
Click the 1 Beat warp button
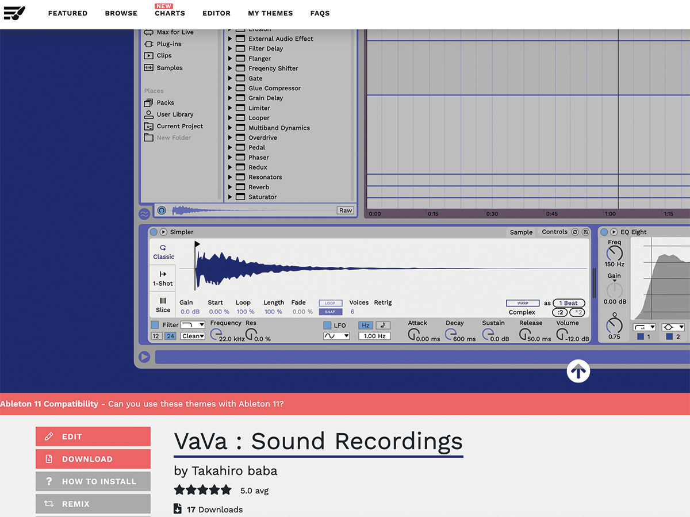pos(569,303)
